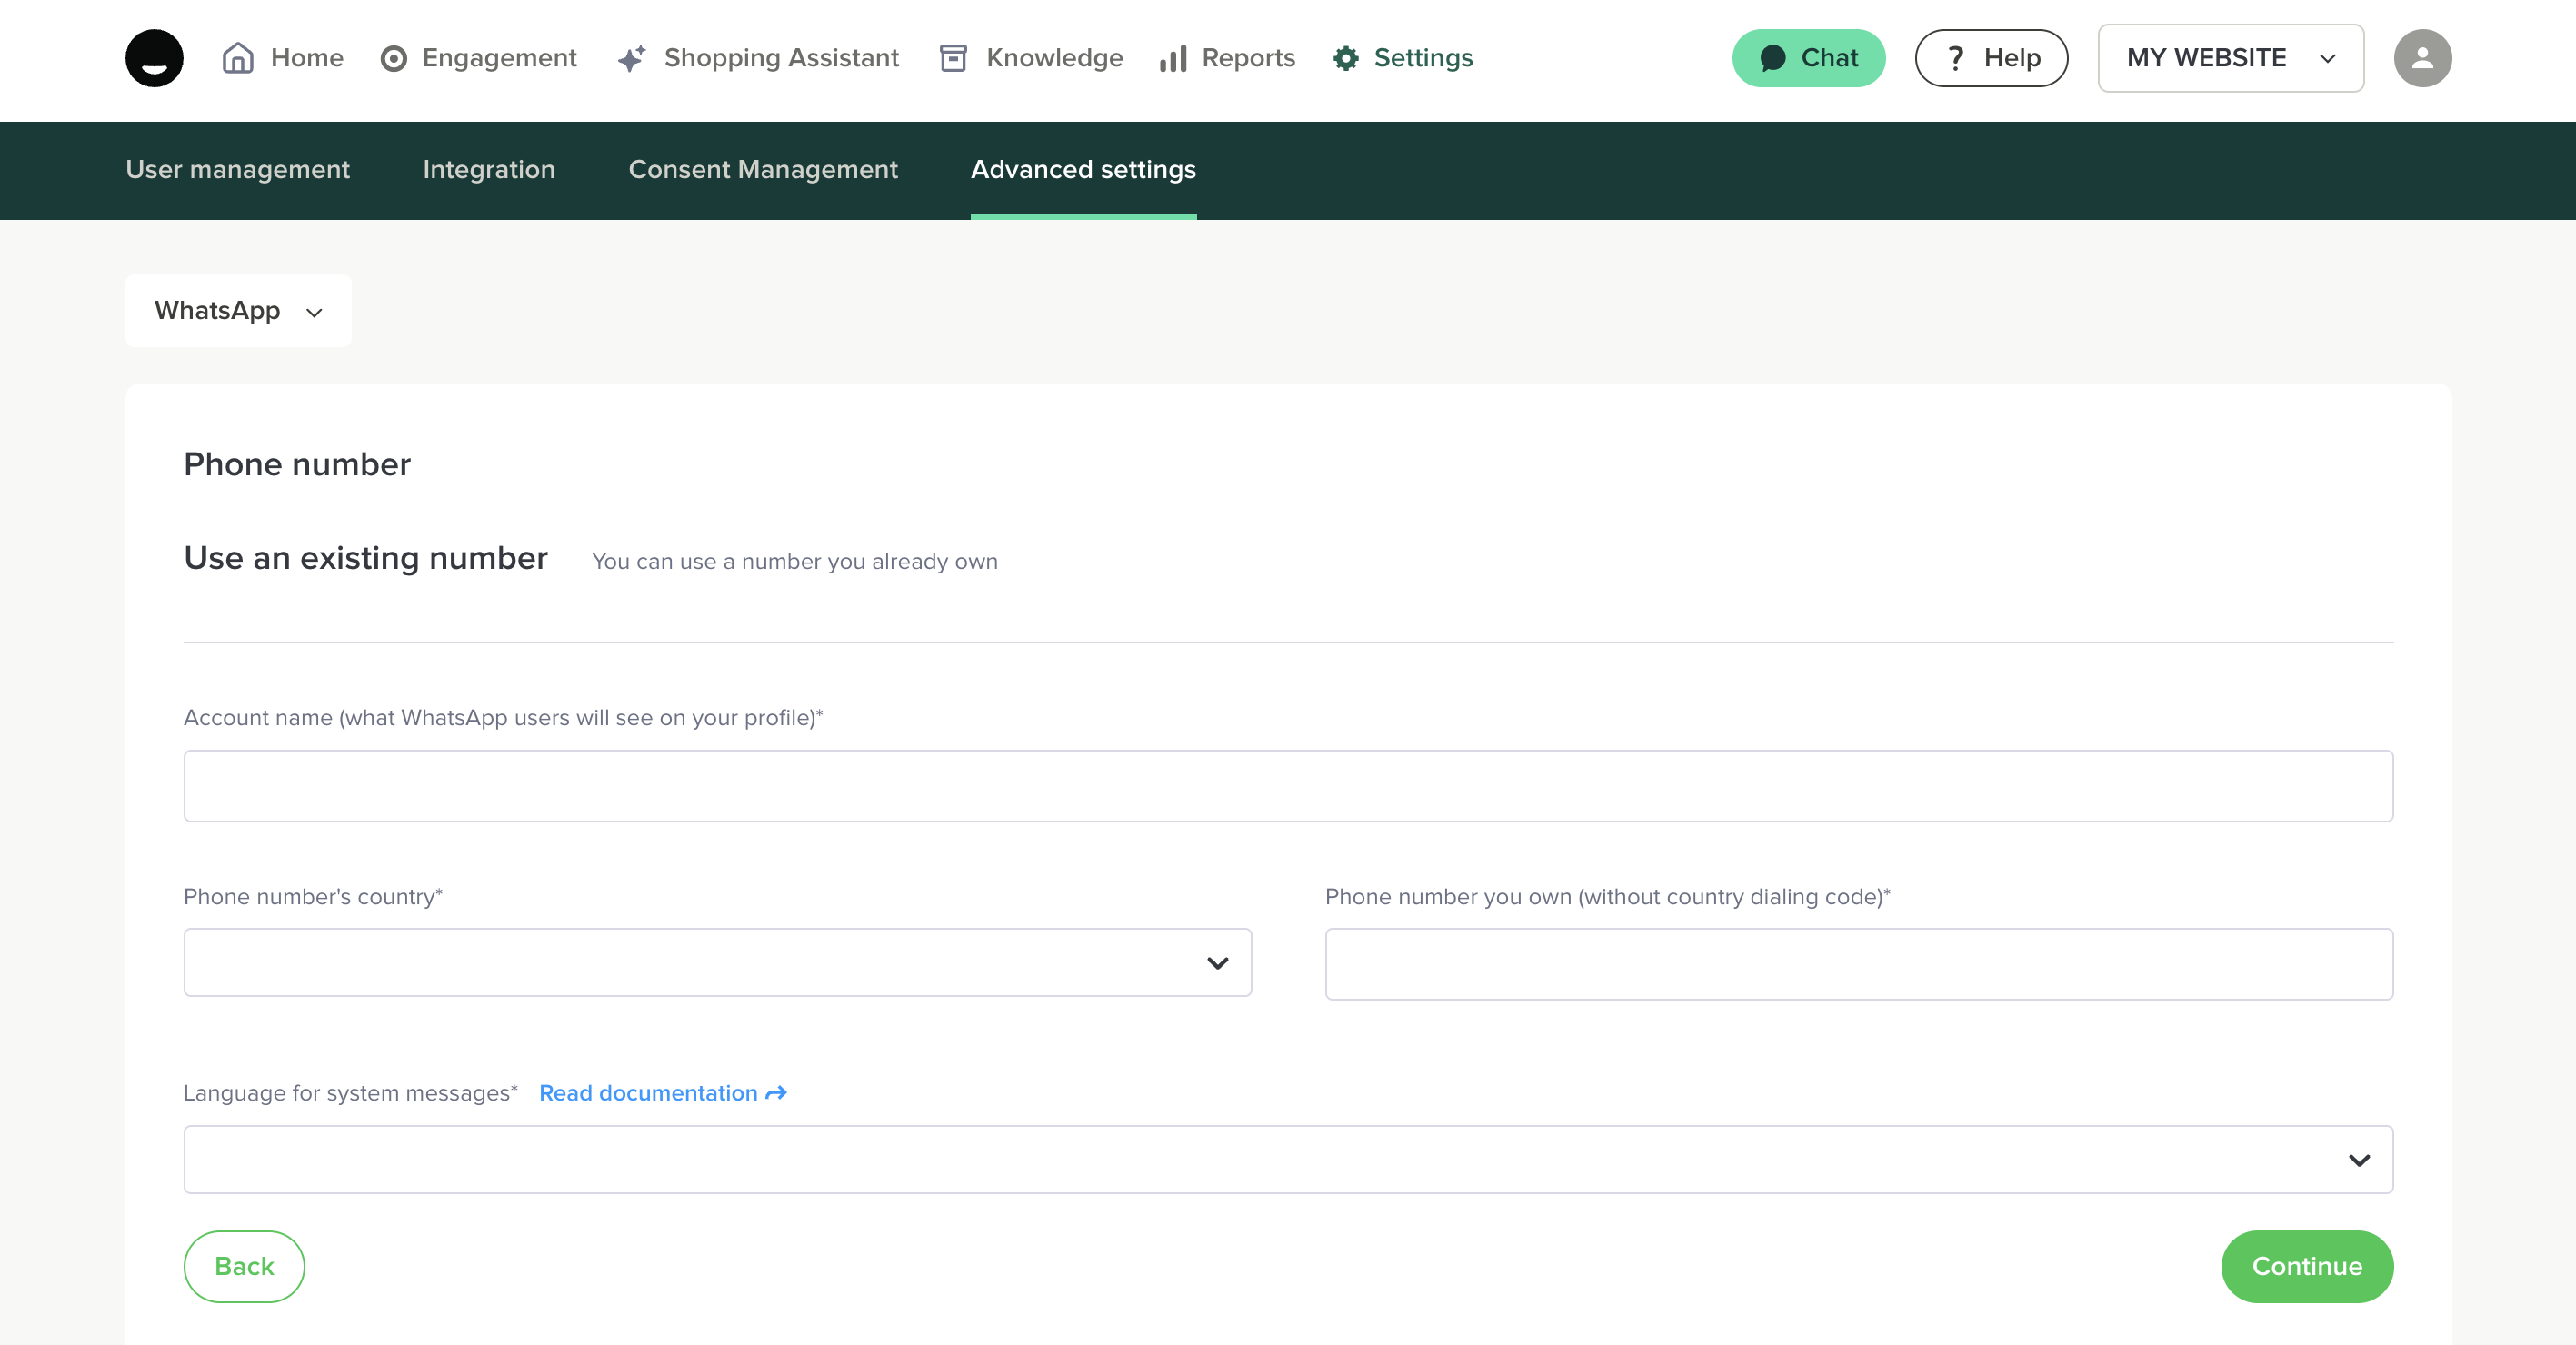
Task: Expand the WhatsApp channel dropdown
Action: point(238,311)
